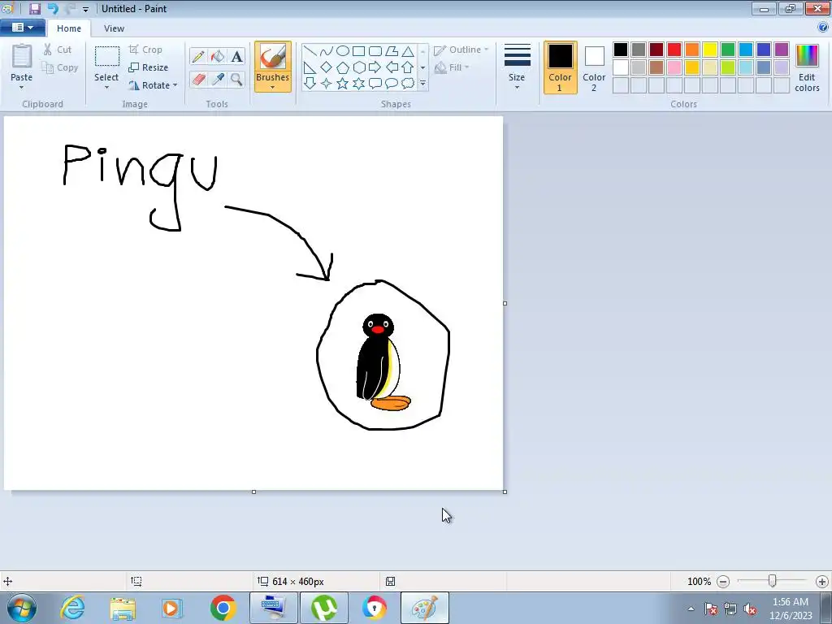Image resolution: width=832 pixels, height=624 pixels.
Task: Click the Paste clipboard icon
Action: click(x=22, y=56)
